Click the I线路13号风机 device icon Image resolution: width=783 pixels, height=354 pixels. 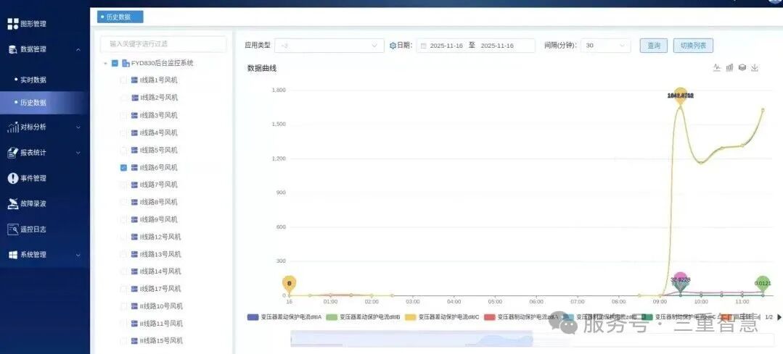click(134, 254)
